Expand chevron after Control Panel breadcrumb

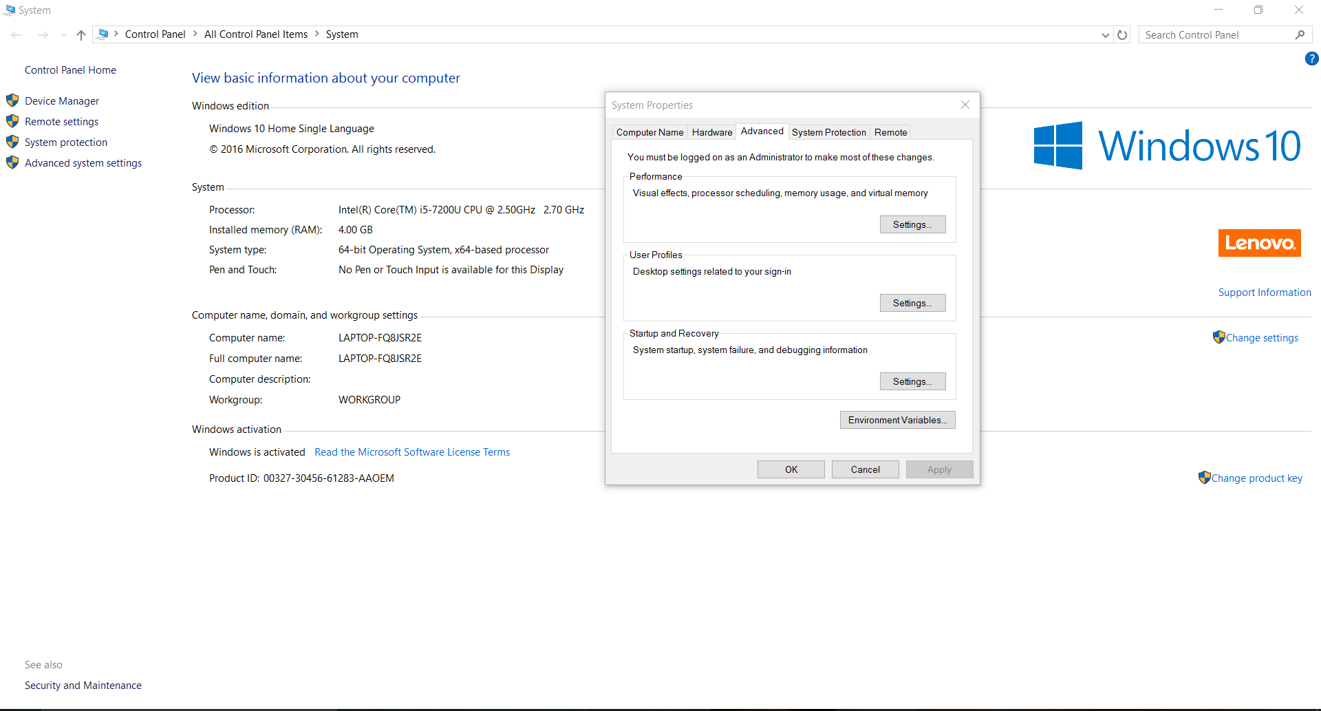click(195, 34)
